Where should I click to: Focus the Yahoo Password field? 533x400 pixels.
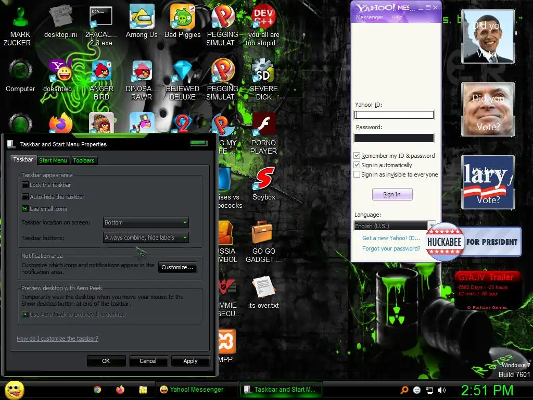point(394,137)
